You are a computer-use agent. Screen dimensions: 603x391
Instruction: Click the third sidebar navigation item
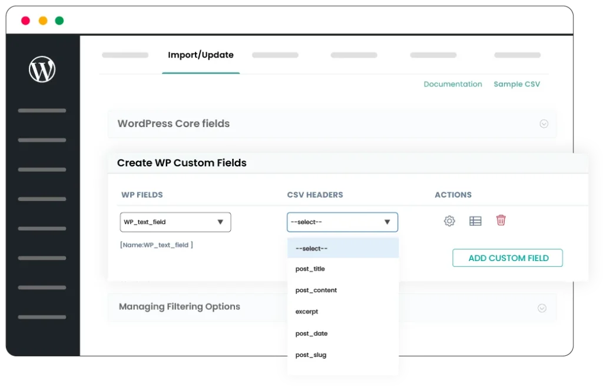point(41,169)
